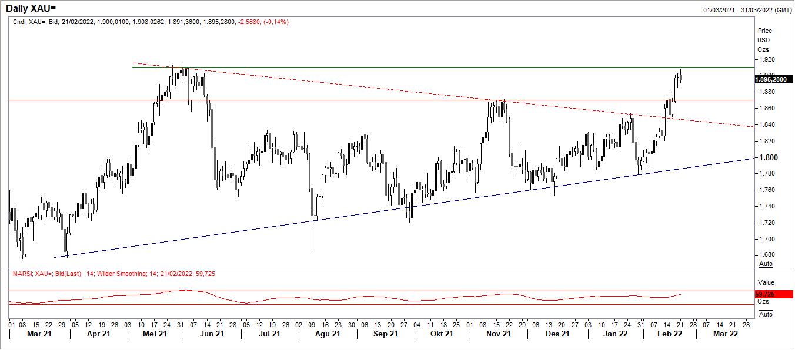Click the date range "01/03/2021 - 31/03/2022 (GMT)"
795x350 pixels.
click(747, 11)
